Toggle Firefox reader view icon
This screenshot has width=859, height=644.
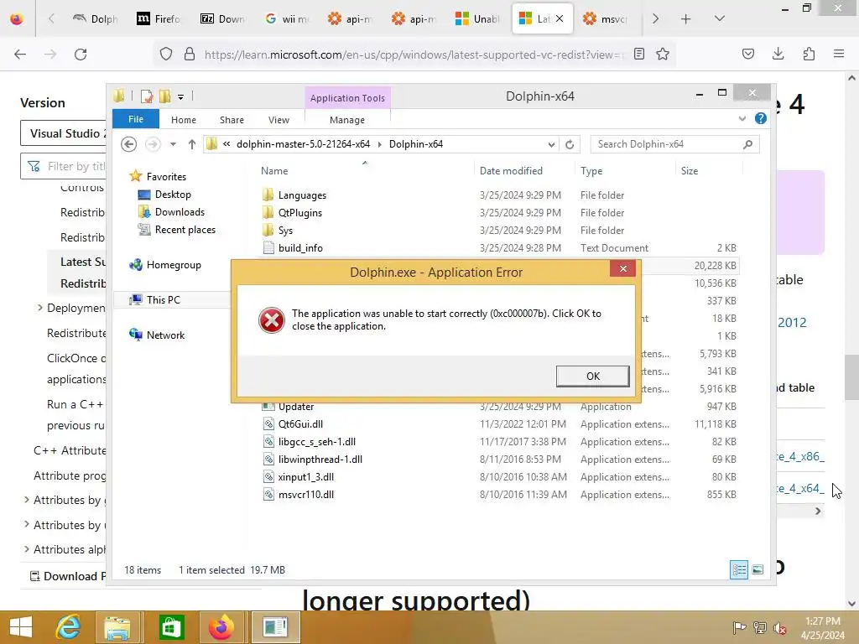(638, 54)
